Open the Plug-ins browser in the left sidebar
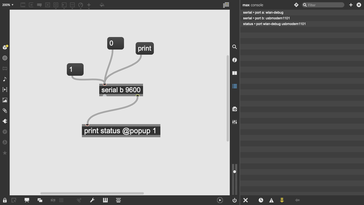364x205 pixels. pos(5,121)
